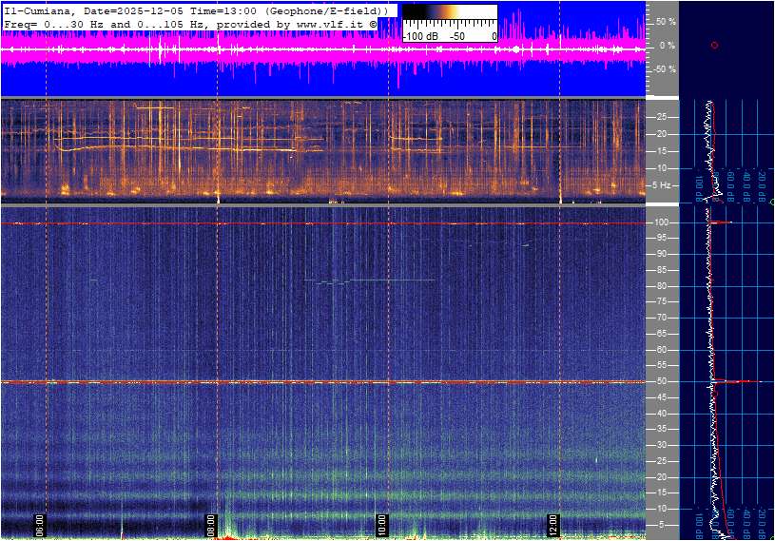Click the small green circle at right edge
Image resolution: width=775 pixels, height=541 pixels.
coord(771,202)
